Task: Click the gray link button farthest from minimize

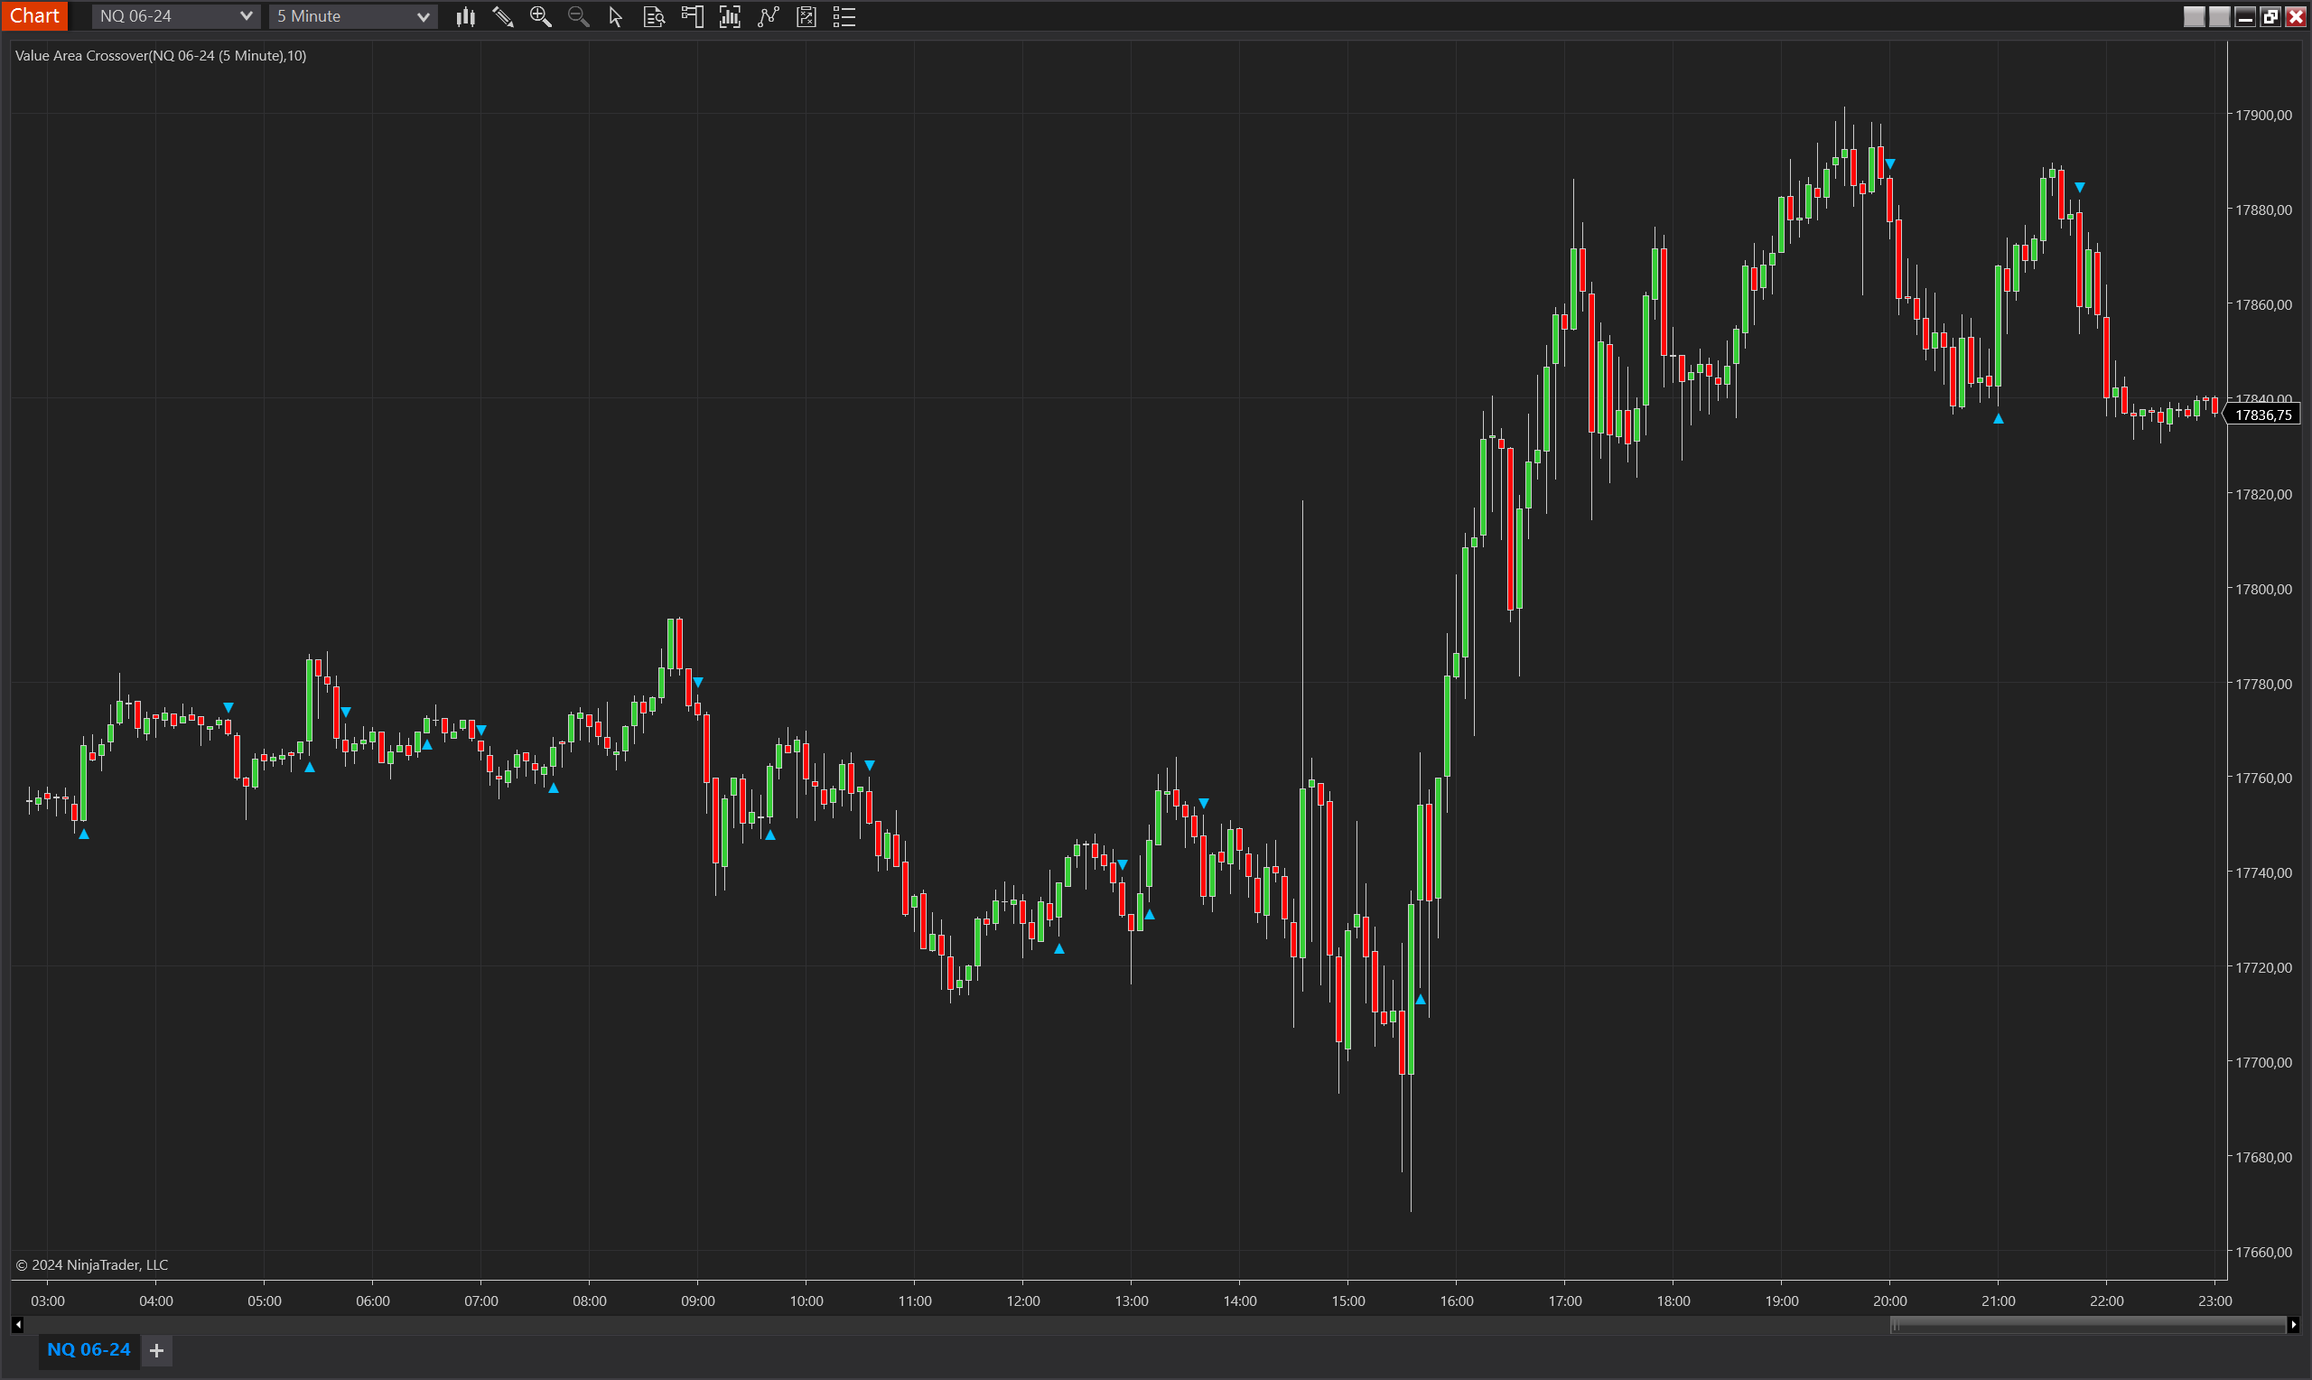Action: click(x=2194, y=17)
